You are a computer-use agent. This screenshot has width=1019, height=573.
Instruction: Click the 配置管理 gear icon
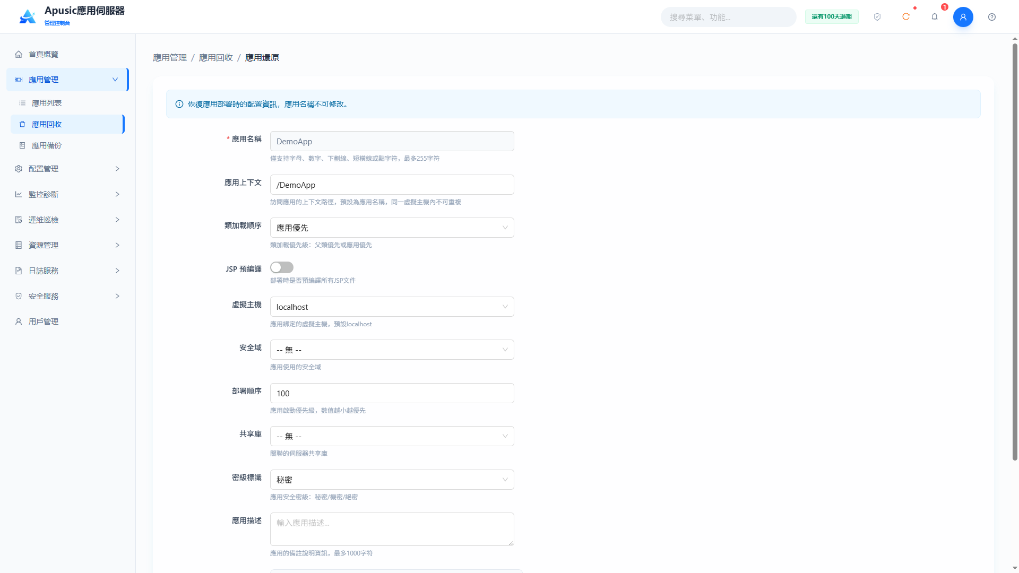click(x=19, y=169)
